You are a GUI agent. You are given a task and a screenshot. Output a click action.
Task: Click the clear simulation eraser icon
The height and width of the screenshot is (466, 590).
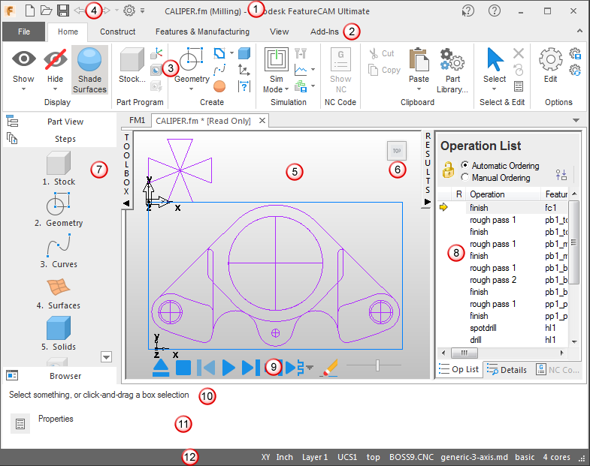[x=329, y=368]
